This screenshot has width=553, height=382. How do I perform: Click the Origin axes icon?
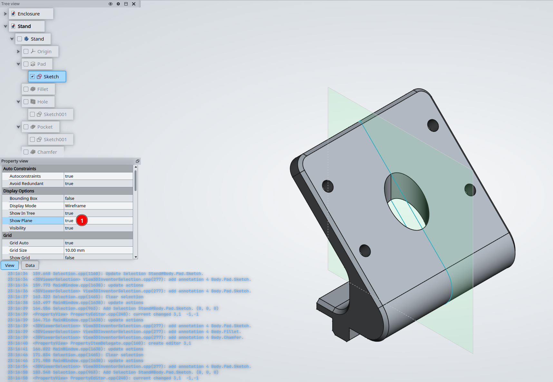coord(33,51)
